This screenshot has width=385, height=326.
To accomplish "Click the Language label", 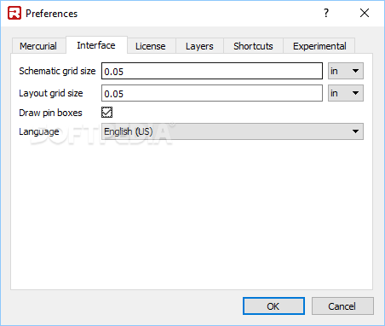I will pyautogui.click(x=39, y=131).
